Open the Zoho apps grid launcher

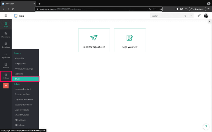coord(6,16)
